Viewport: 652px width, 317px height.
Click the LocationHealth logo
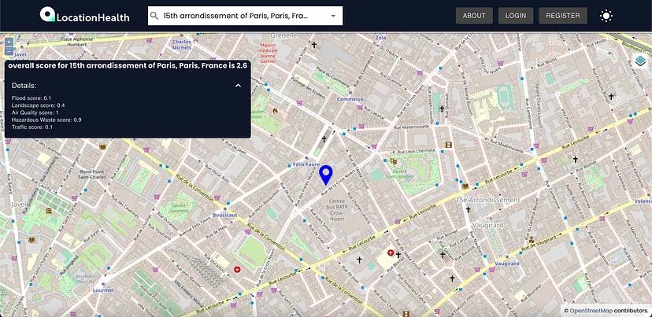pyautogui.click(x=85, y=15)
